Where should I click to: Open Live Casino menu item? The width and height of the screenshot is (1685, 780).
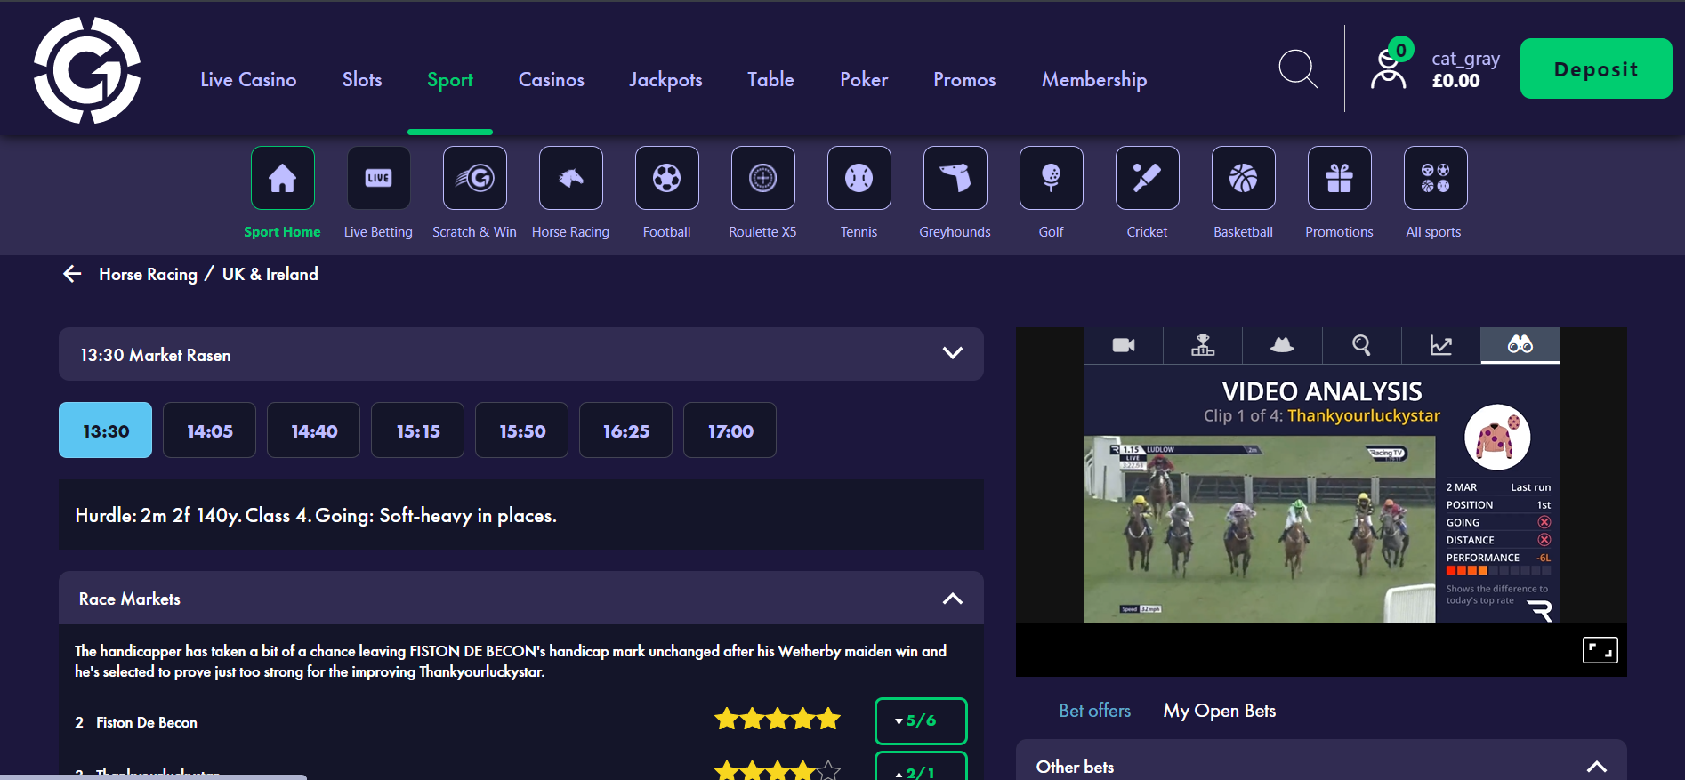pos(248,80)
